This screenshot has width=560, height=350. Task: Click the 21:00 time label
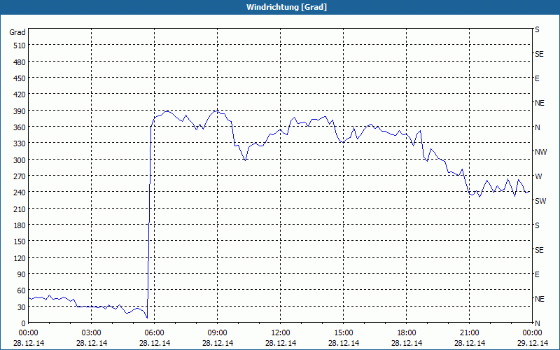click(469, 333)
